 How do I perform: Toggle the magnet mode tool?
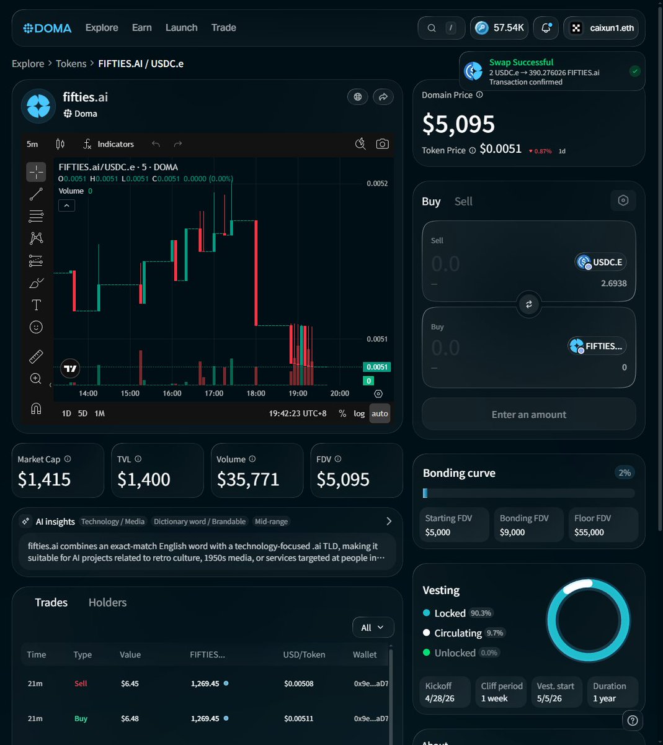[36, 409]
